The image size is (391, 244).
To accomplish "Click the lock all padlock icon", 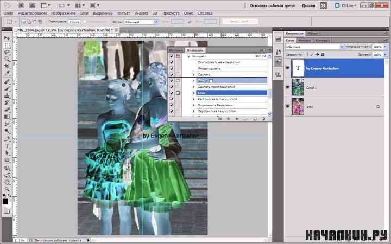I will (x=323, y=54).
